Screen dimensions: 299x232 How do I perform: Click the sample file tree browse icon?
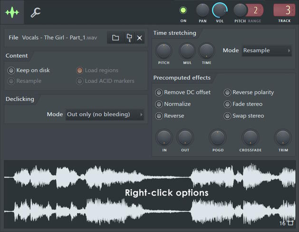pos(129,38)
